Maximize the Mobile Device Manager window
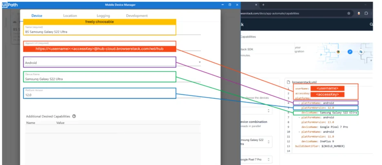Viewport: 382px width, 165px height. [230, 4]
